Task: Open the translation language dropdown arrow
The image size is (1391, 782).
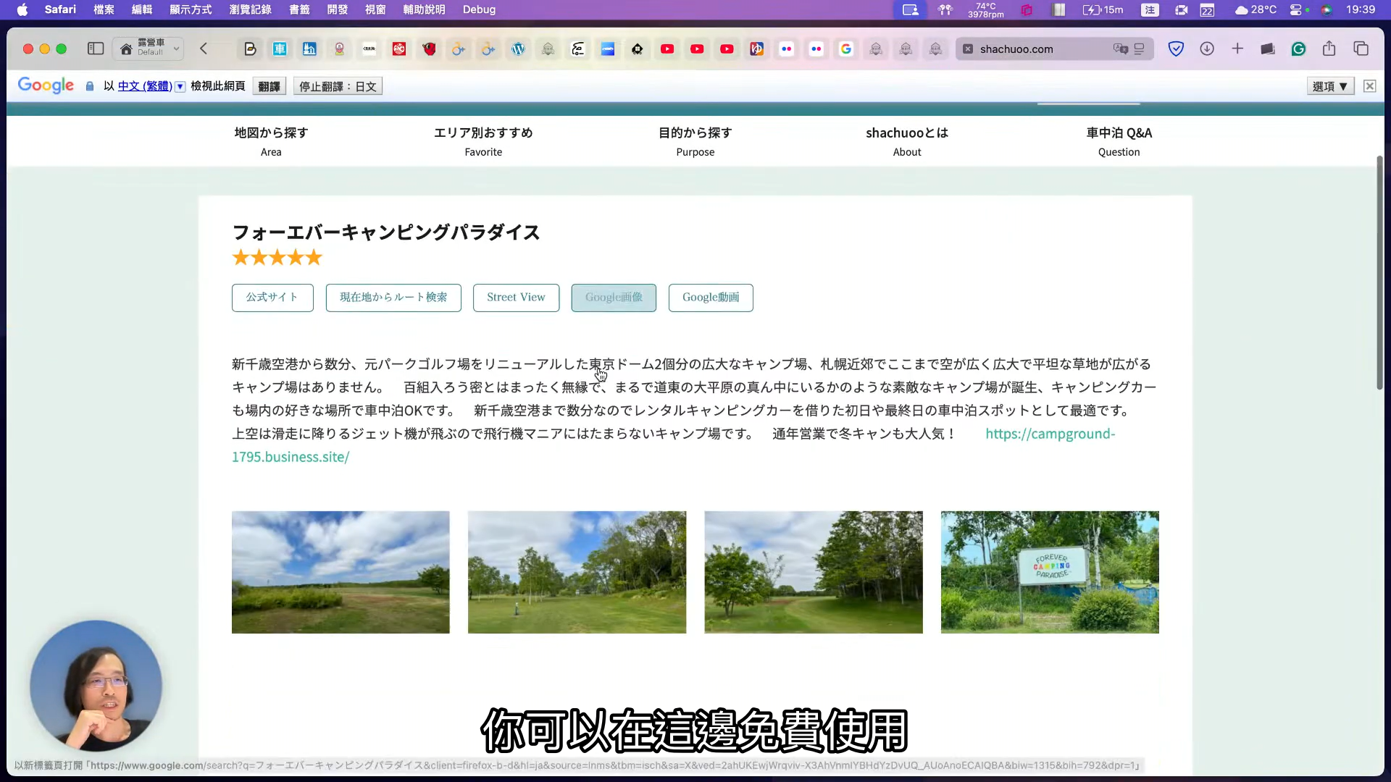Action: coord(180,86)
